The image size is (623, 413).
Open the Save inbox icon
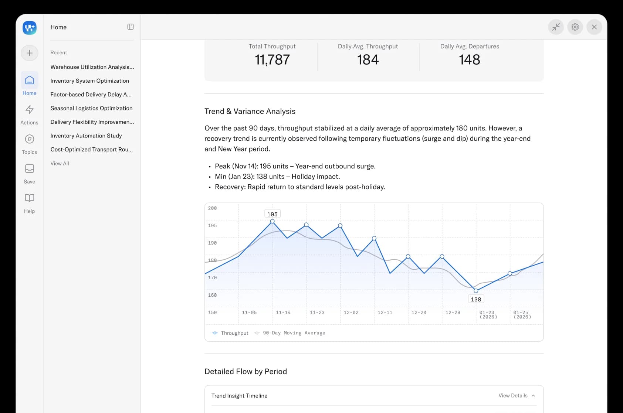(x=30, y=169)
